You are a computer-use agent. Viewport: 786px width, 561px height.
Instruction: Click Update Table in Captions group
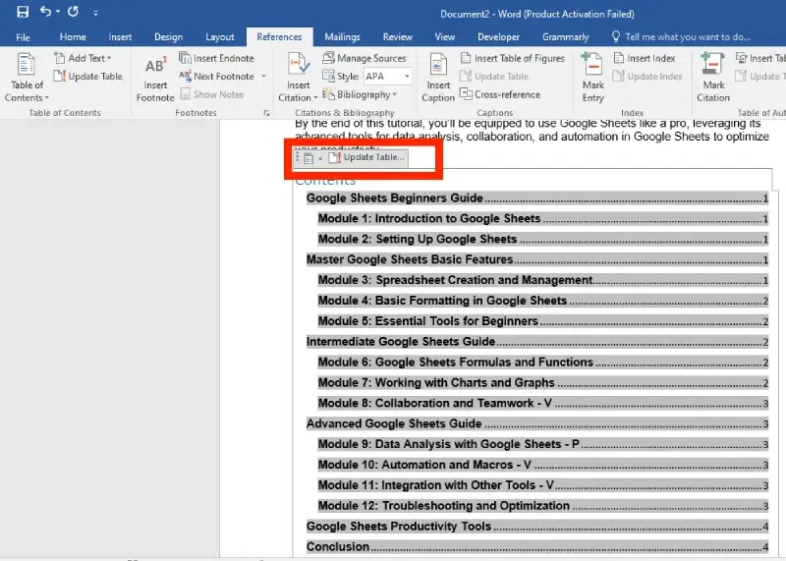point(494,77)
